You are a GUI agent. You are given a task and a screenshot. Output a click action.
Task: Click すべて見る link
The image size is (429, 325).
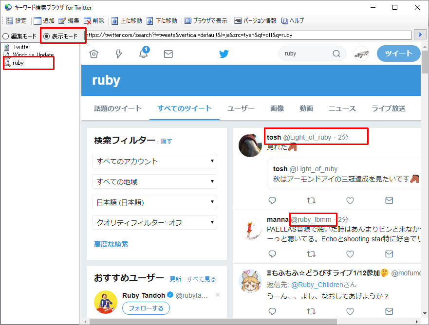tap(201, 279)
